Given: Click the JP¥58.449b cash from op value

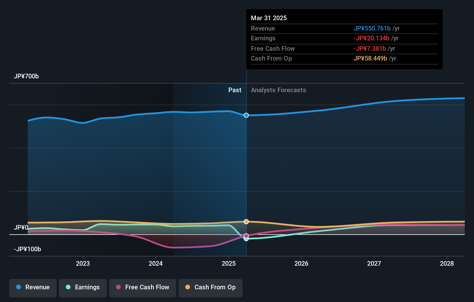Looking at the screenshot, I should click(370, 58).
